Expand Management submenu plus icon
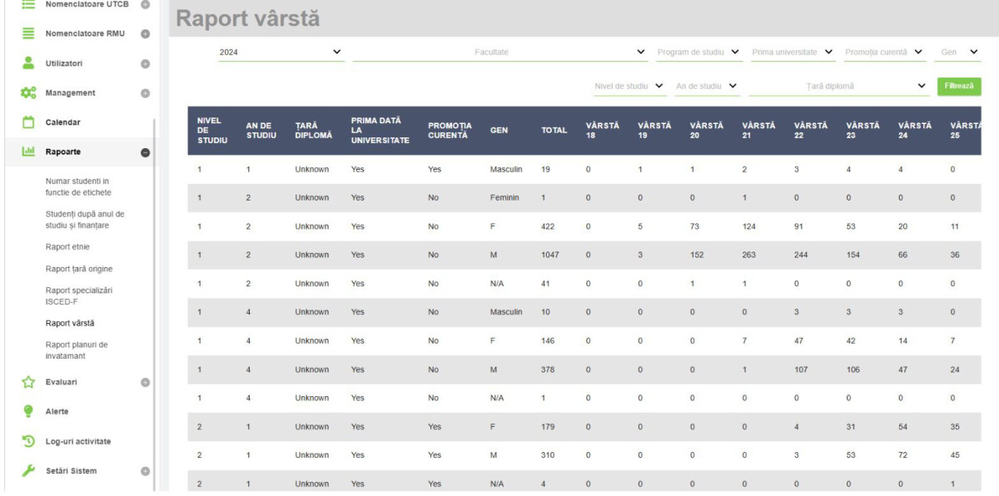 pos(145,93)
